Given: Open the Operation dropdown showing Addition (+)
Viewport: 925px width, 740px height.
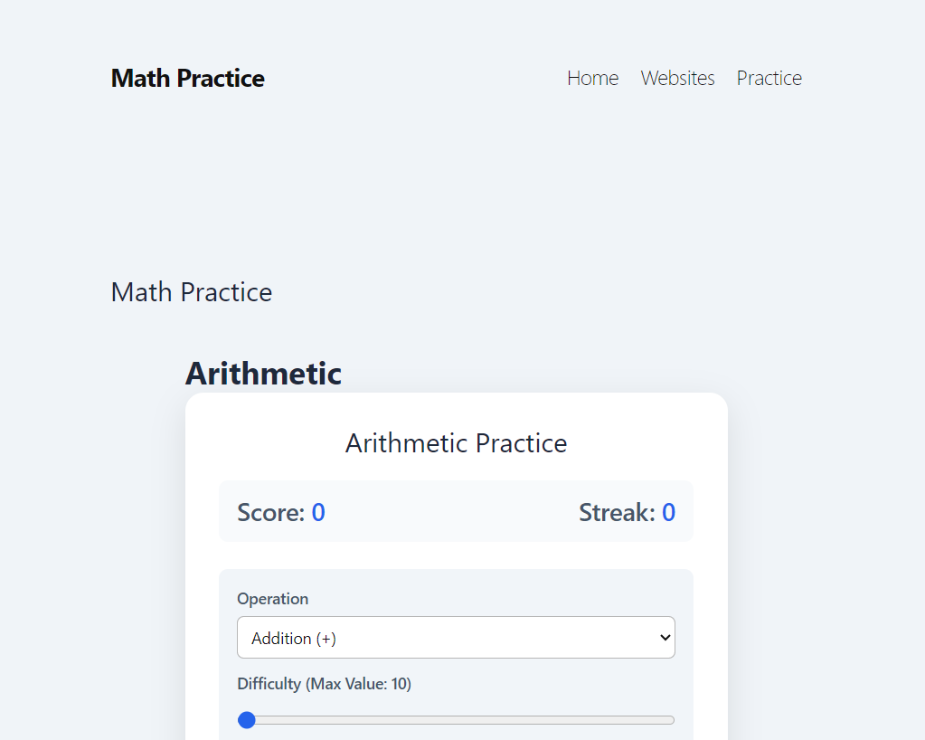Looking at the screenshot, I should pos(456,637).
